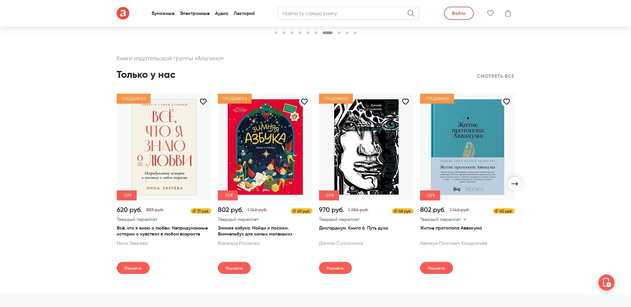This screenshot has height=307, width=631.
Task: Toggle favorite on Житие протопопа Аввакума
Action: [507, 102]
